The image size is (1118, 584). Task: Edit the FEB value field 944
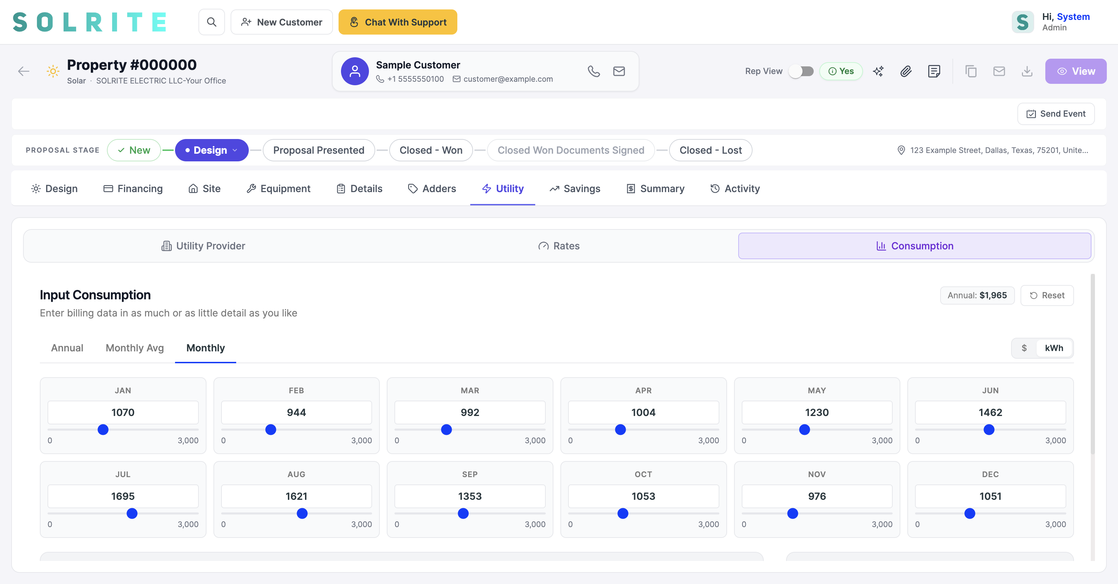(296, 412)
